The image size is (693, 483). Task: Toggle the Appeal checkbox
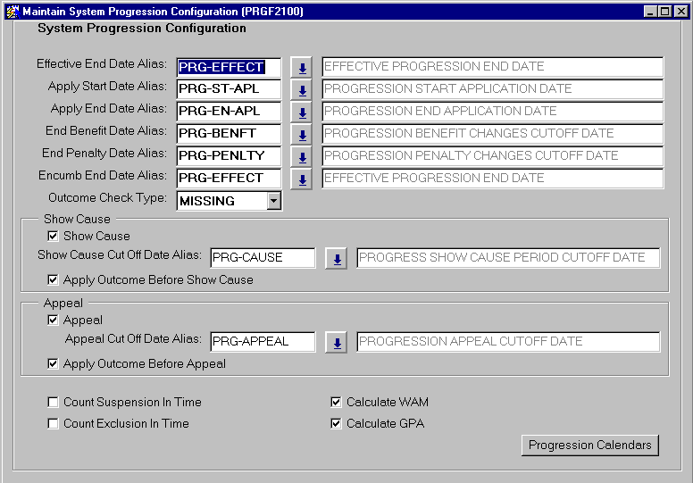(x=54, y=321)
